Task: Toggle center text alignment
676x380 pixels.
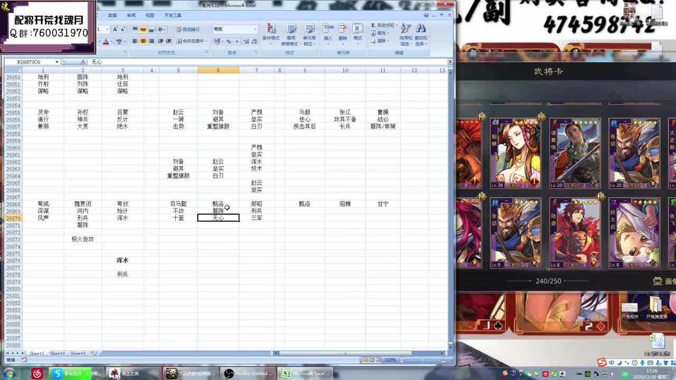Action: [x=143, y=41]
